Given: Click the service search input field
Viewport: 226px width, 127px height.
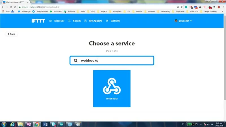Looking at the screenshot, I should (x=112, y=60).
